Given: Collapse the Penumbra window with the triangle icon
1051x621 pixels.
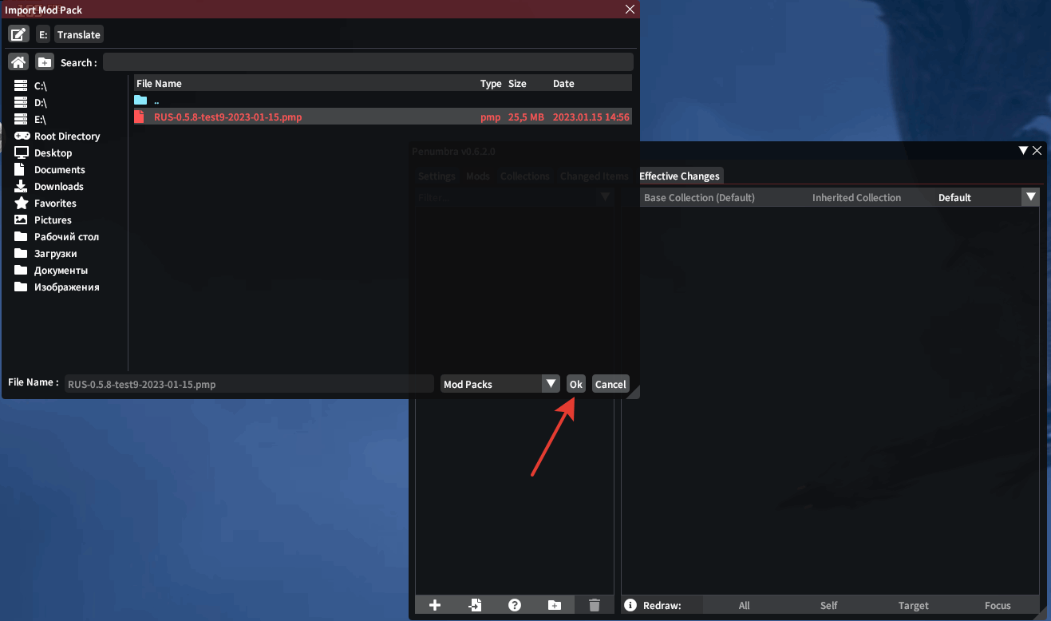Looking at the screenshot, I should coord(1023,150).
